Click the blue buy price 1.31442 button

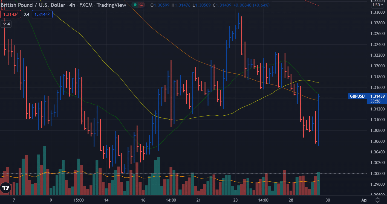pos(42,14)
